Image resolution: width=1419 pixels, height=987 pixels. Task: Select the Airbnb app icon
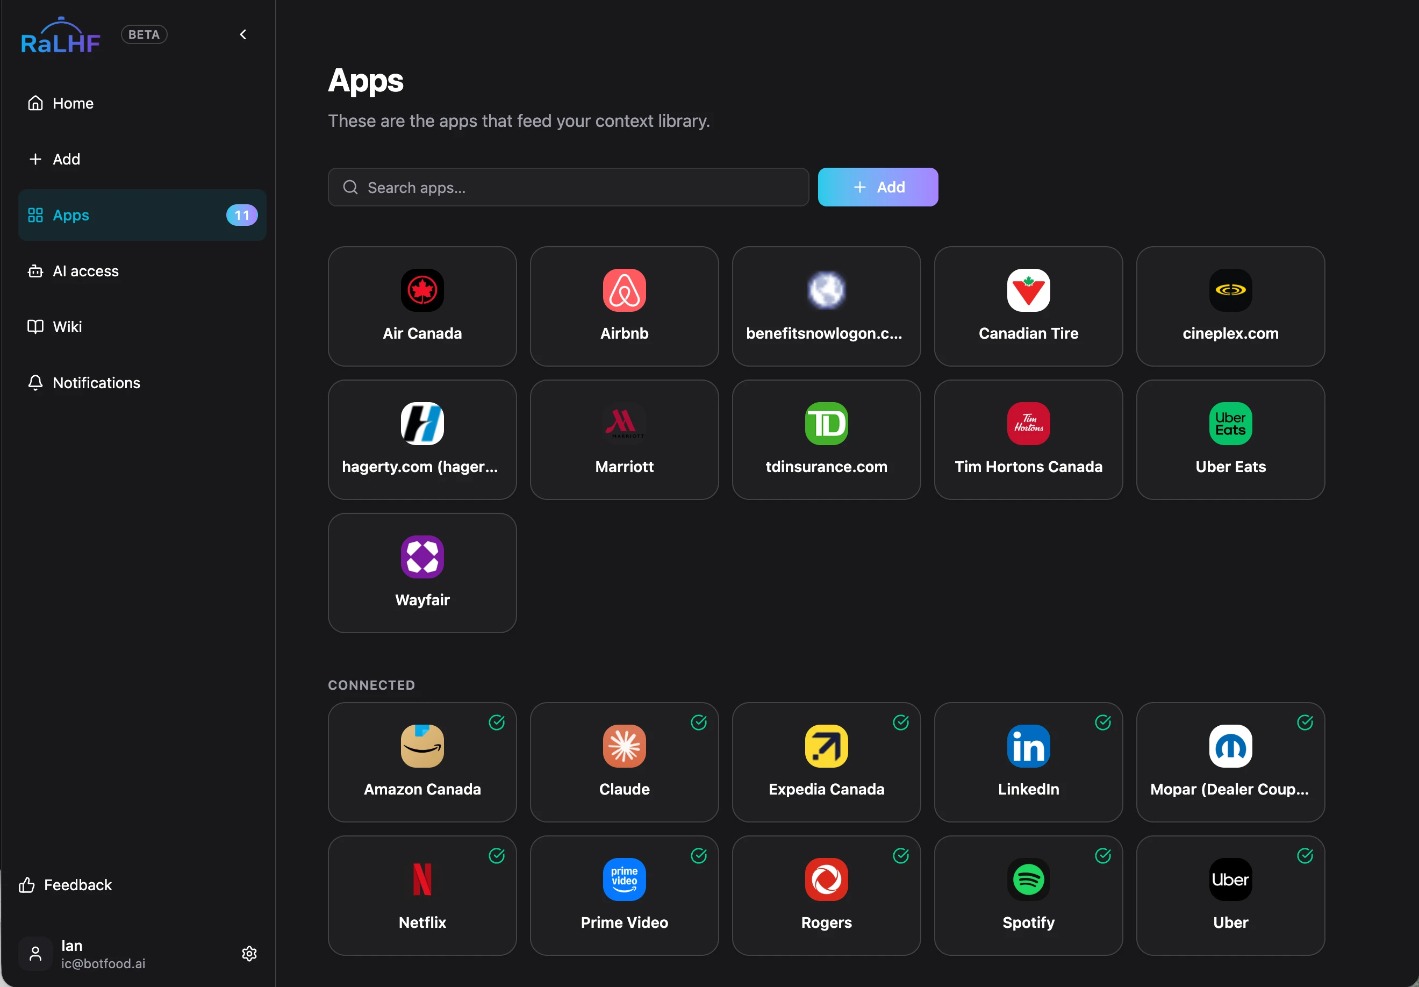point(624,290)
